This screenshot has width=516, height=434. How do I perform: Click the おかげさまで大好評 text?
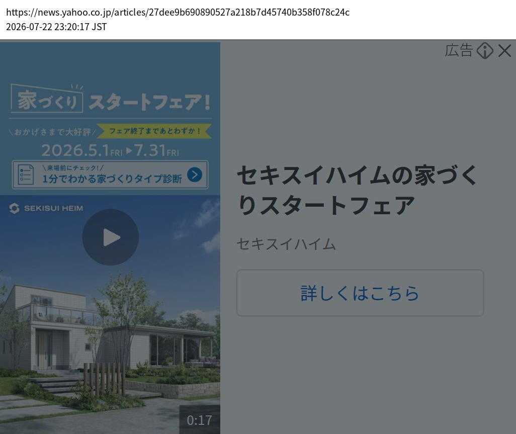pyautogui.click(x=53, y=132)
